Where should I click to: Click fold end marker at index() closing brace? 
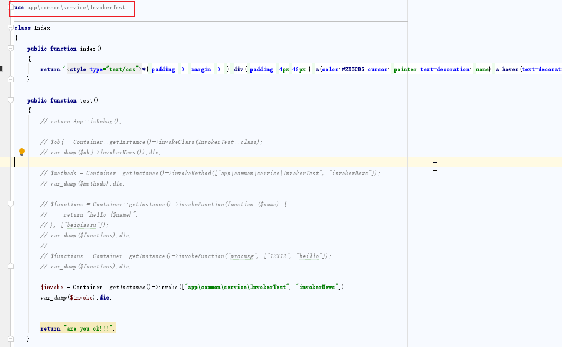point(10,79)
